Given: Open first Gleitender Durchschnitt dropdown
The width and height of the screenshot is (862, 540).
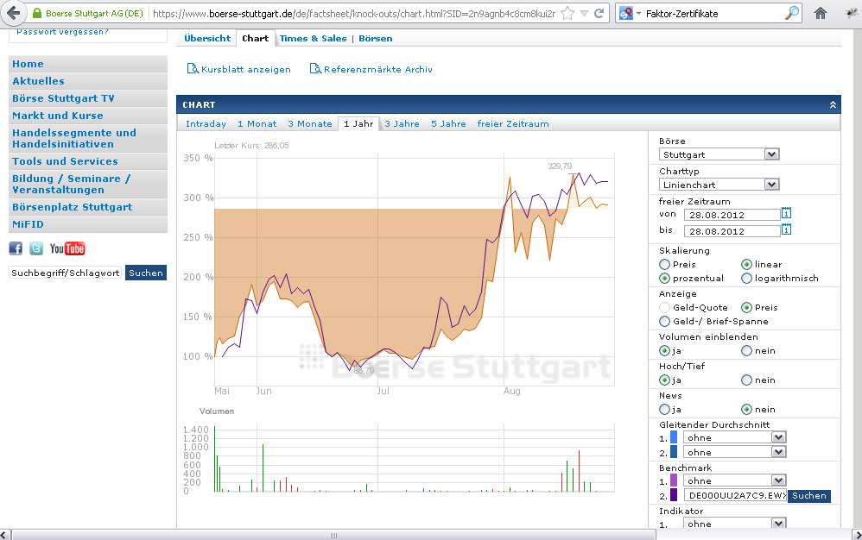Looking at the screenshot, I should (735, 437).
